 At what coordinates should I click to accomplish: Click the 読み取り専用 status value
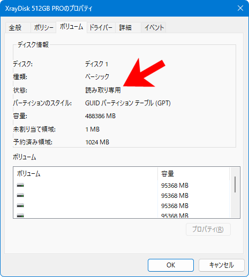(103, 90)
